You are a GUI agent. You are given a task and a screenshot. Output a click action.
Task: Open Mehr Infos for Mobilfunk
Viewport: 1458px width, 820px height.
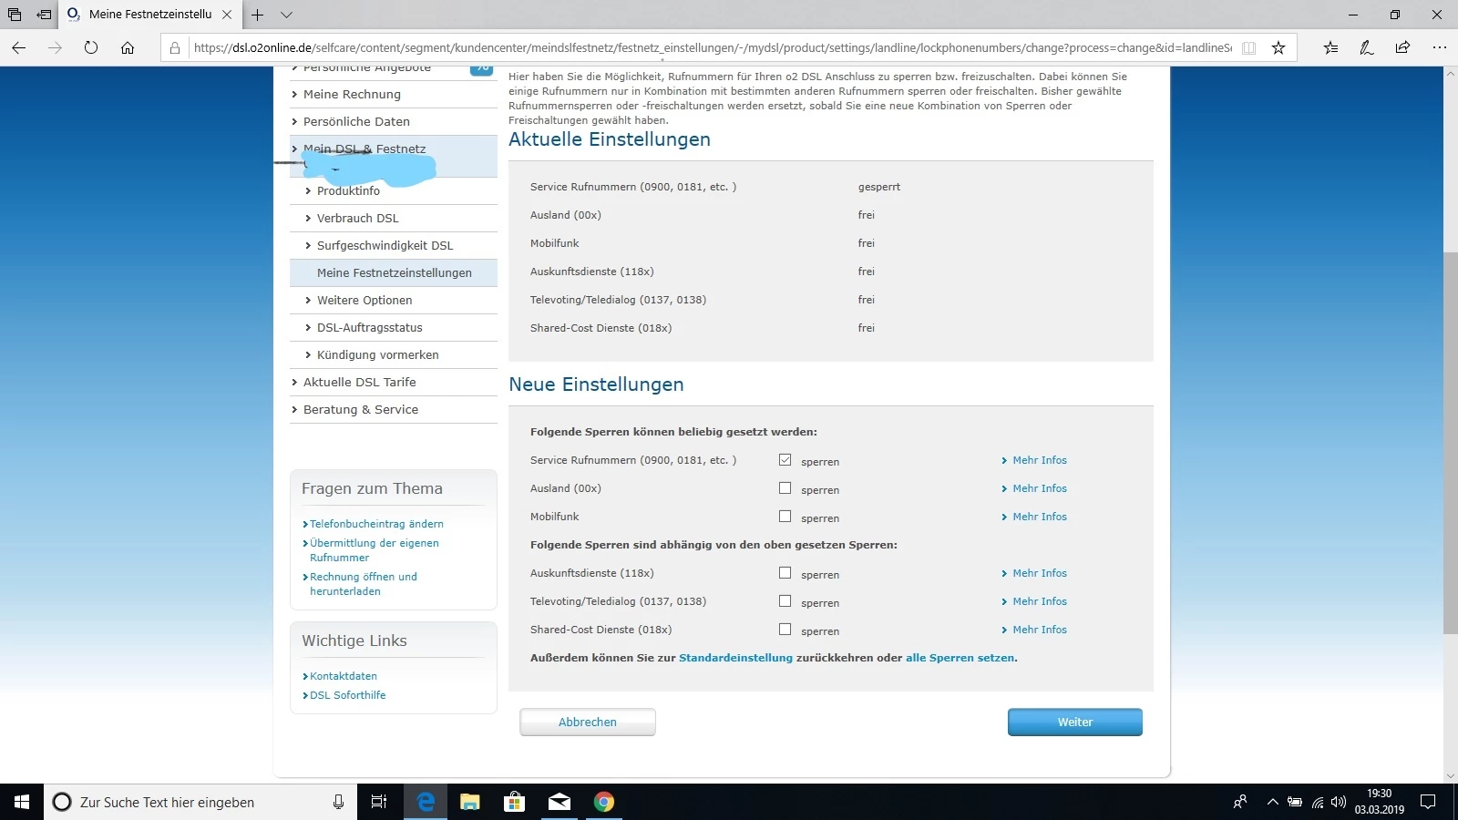click(x=1040, y=517)
